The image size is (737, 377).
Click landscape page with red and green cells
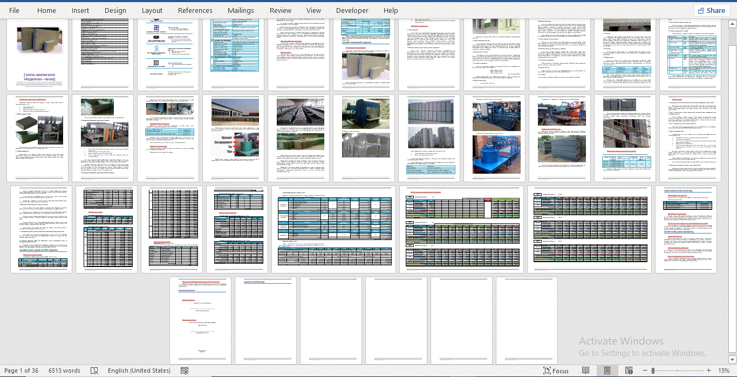click(x=461, y=230)
